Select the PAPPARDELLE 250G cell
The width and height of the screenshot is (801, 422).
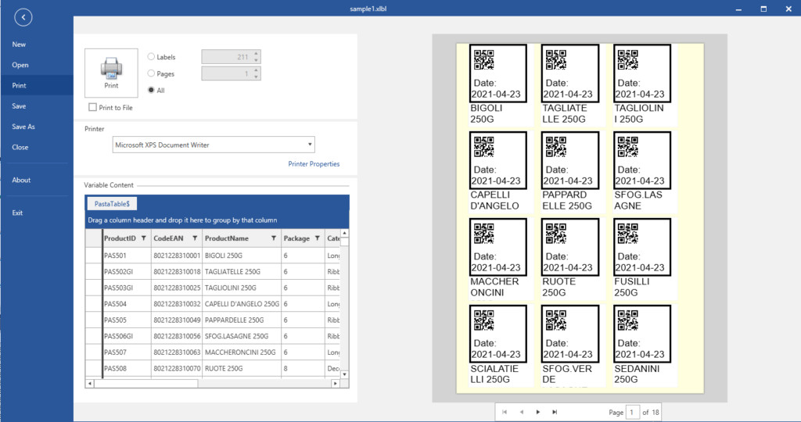click(242, 320)
